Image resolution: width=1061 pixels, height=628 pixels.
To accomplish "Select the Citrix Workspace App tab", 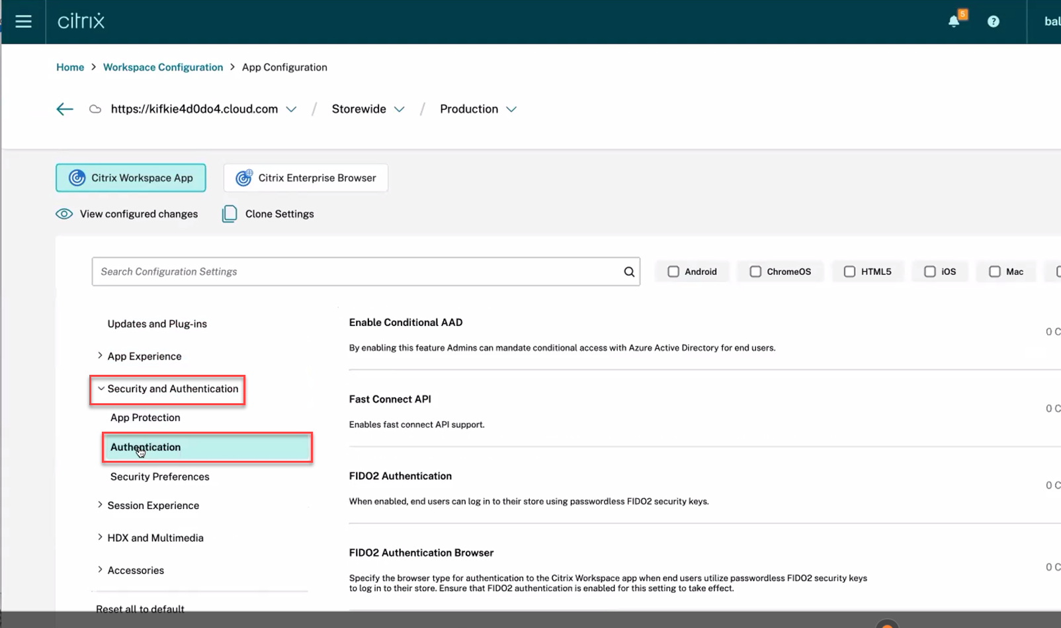I will tap(130, 177).
